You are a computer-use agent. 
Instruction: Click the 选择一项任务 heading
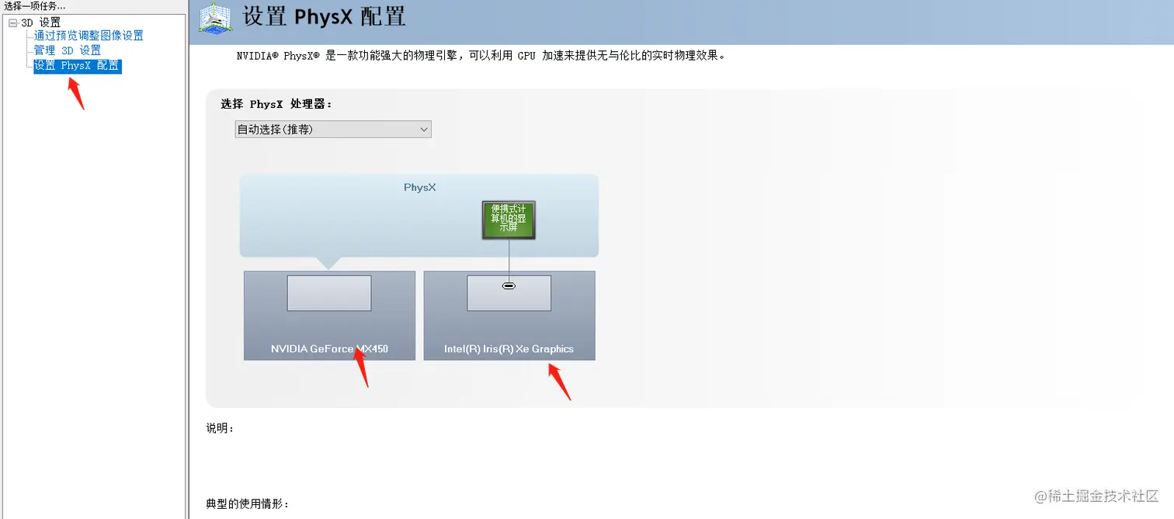tap(35, 6)
